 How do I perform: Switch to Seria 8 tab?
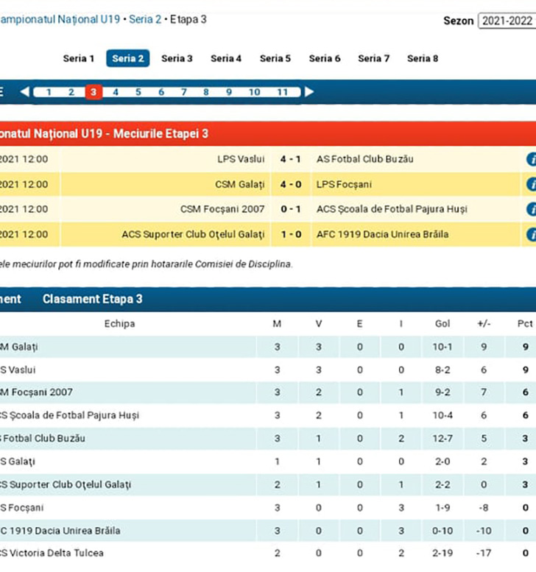click(x=423, y=58)
